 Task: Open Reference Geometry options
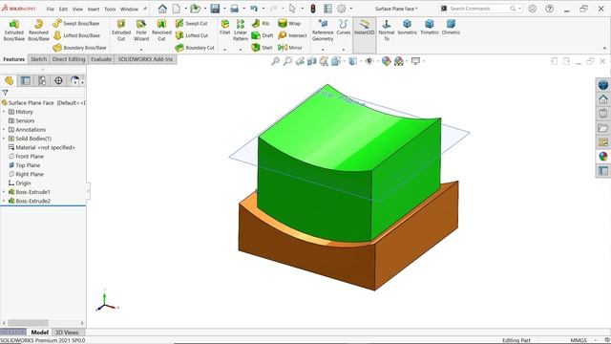[323, 30]
